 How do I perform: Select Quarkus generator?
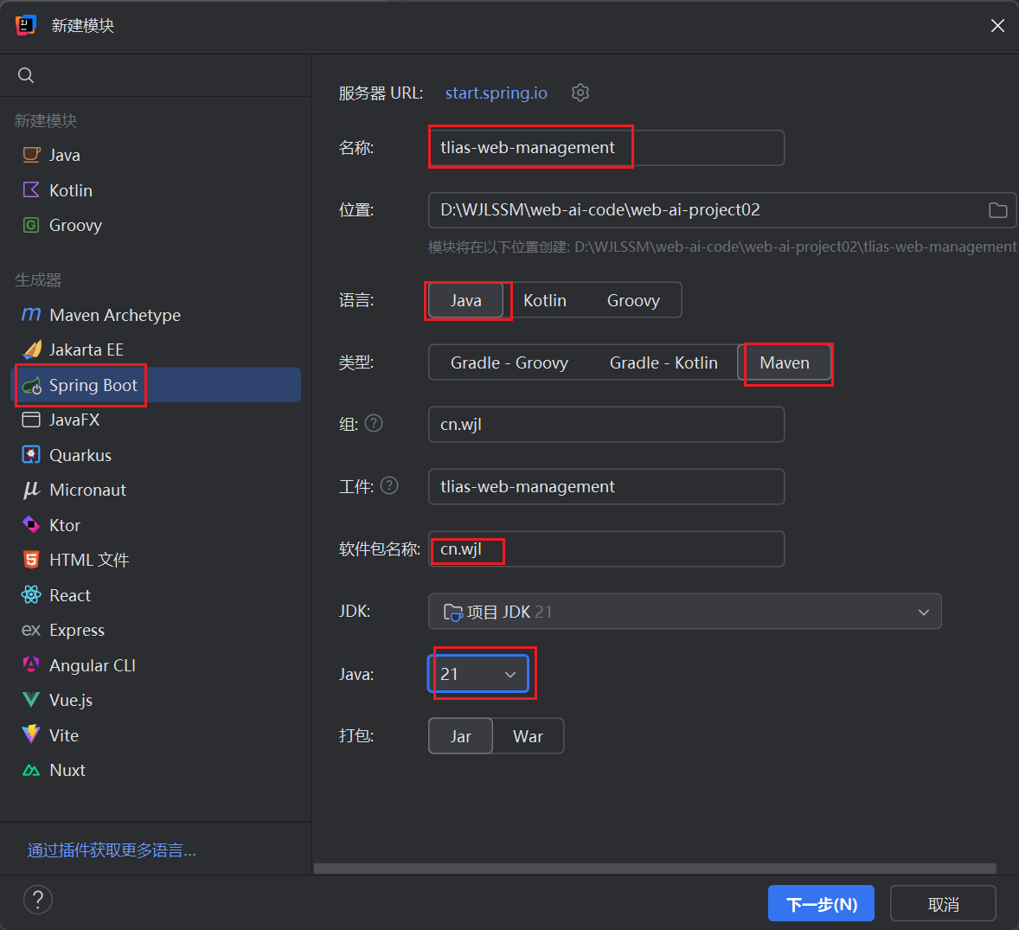pos(156,455)
